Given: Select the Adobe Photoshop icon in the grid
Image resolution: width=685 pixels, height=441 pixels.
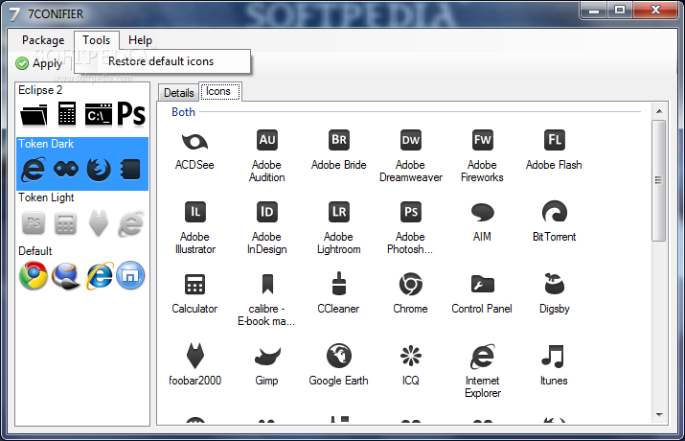Looking at the screenshot, I should (411, 212).
